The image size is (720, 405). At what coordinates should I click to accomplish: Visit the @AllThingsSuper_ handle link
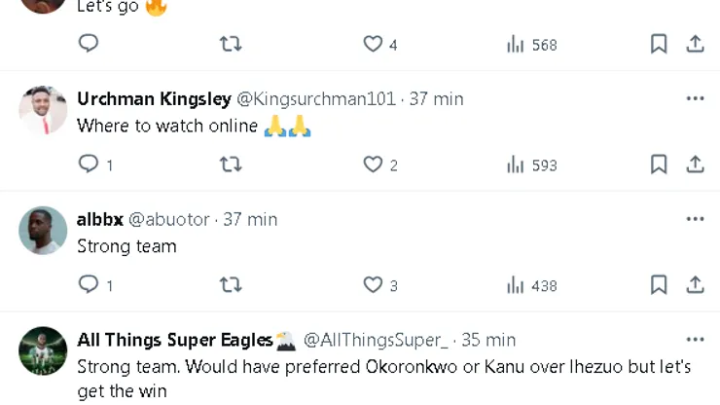tap(376, 340)
